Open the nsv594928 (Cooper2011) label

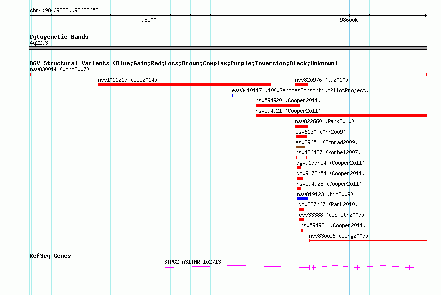click(329, 184)
